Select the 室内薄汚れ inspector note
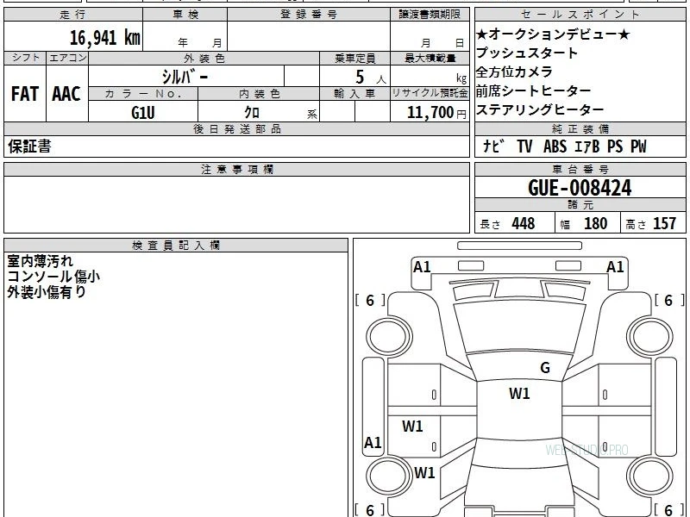This screenshot has width=690, height=517. point(40,261)
